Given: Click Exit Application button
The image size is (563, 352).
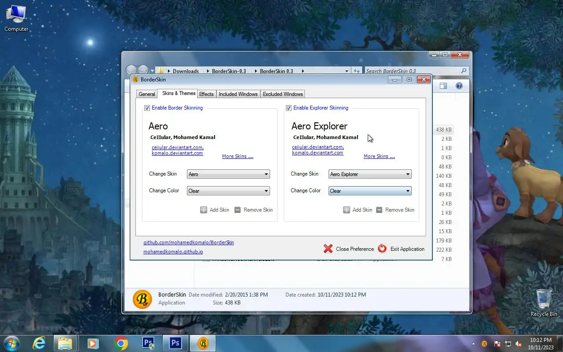Looking at the screenshot, I should coord(401,249).
